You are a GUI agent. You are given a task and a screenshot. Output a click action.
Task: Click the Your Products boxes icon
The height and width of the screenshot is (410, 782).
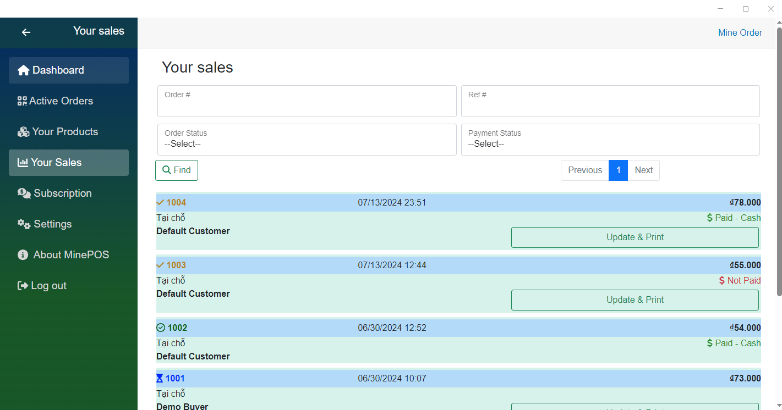click(23, 132)
